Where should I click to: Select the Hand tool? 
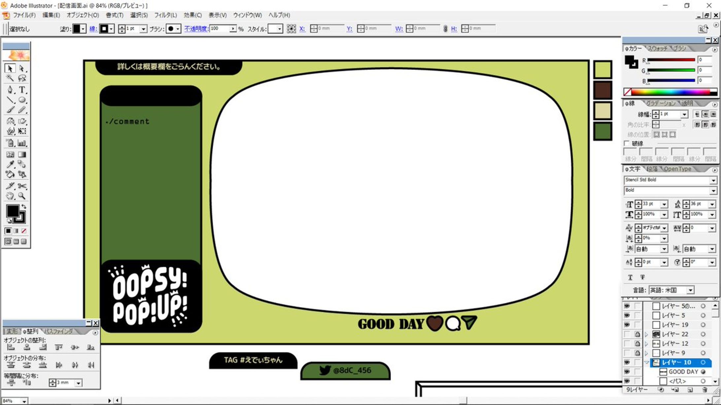[x=10, y=196]
